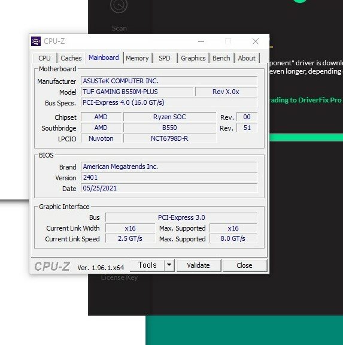Click the DriverFix Pro upgrade link

tap(306, 100)
